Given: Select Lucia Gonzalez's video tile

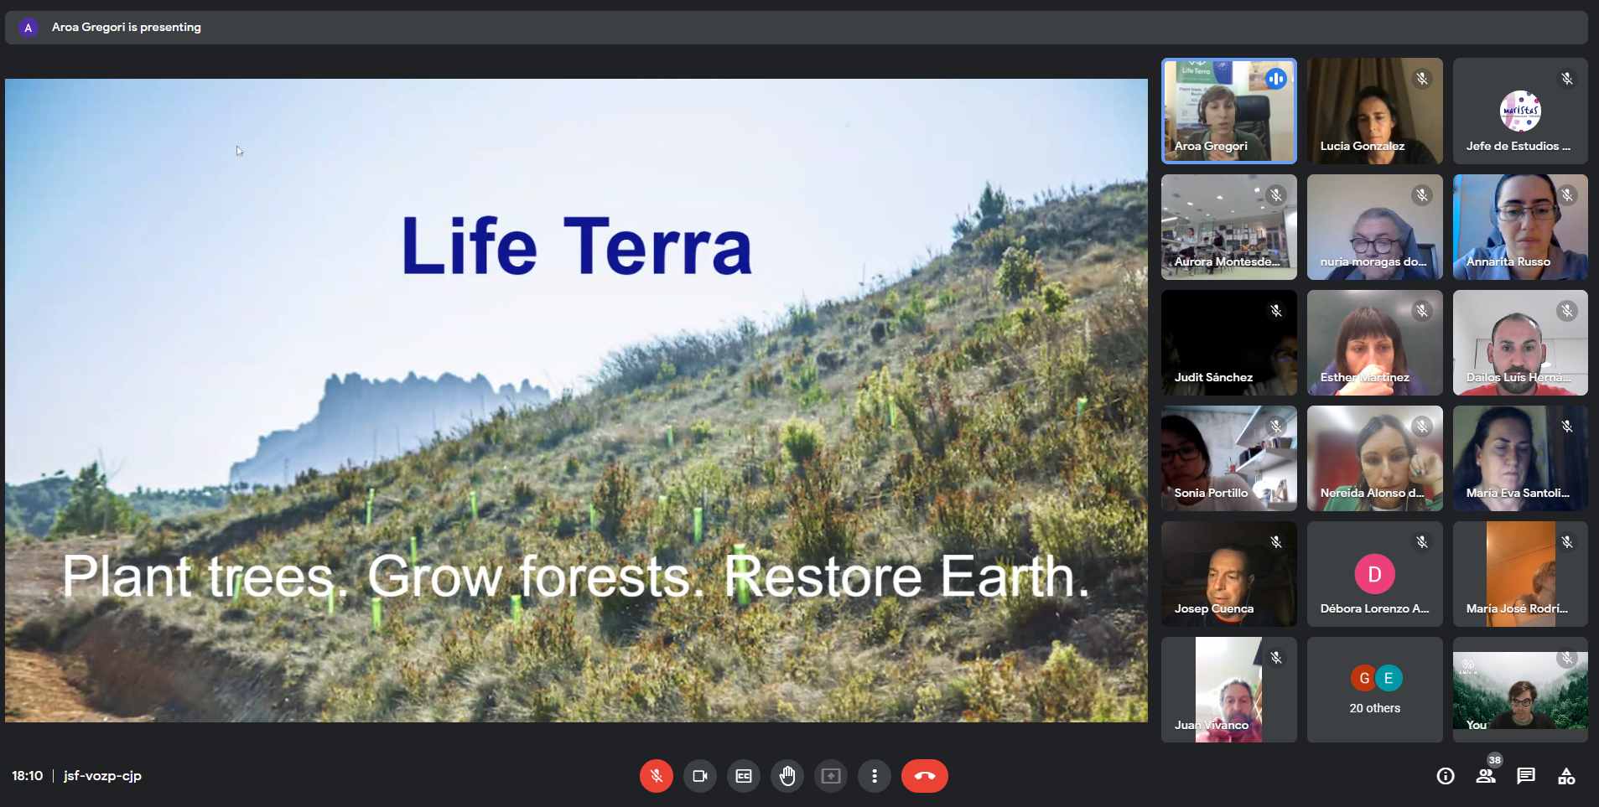Looking at the screenshot, I should tap(1375, 111).
